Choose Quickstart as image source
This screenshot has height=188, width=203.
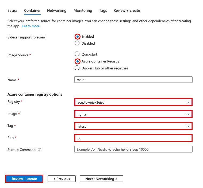pyautogui.click(x=77, y=54)
